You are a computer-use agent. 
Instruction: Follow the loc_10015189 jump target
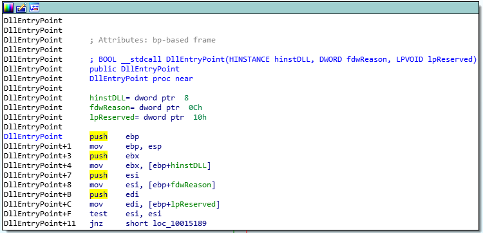[x=180, y=224]
